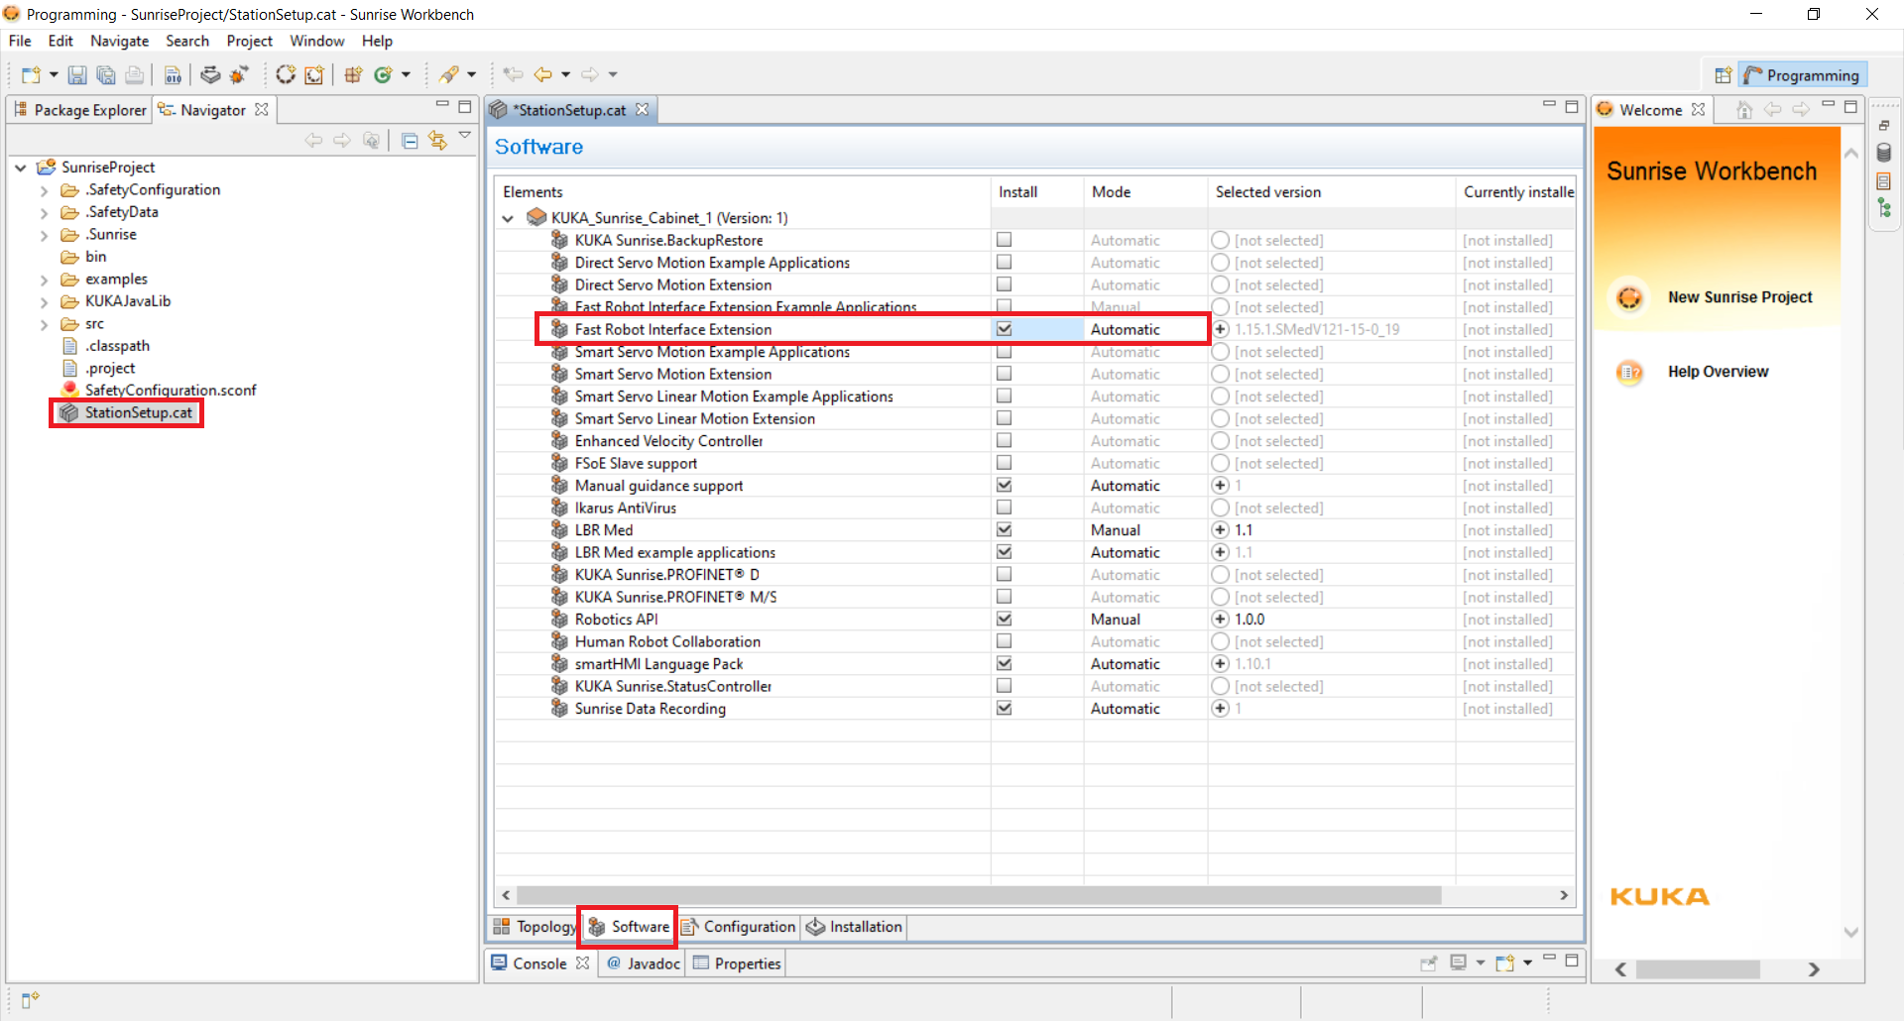Click the Open Console icon
Image resolution: width=1904 pixels, height=1021 pixels.
pos(1504,963)
